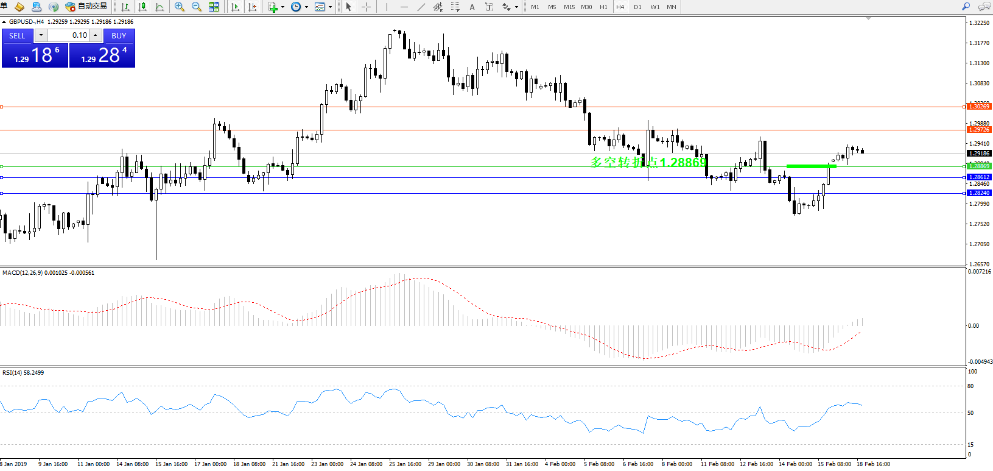Zoom out of the chart

point(196,7)
